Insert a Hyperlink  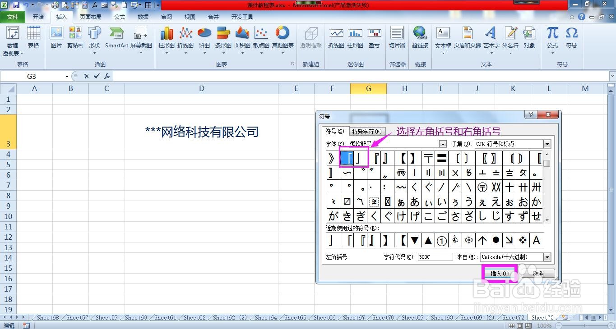click(x=420, y=38)
